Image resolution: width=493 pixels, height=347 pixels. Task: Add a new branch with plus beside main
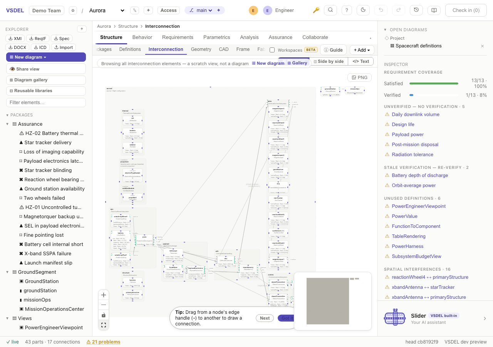point(218,10)
